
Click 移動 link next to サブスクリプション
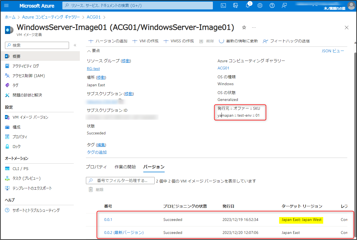point(129,94)
